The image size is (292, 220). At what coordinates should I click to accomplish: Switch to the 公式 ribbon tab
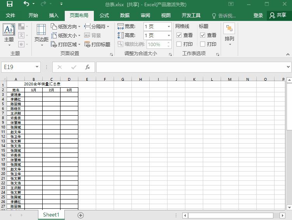[104, 16]
